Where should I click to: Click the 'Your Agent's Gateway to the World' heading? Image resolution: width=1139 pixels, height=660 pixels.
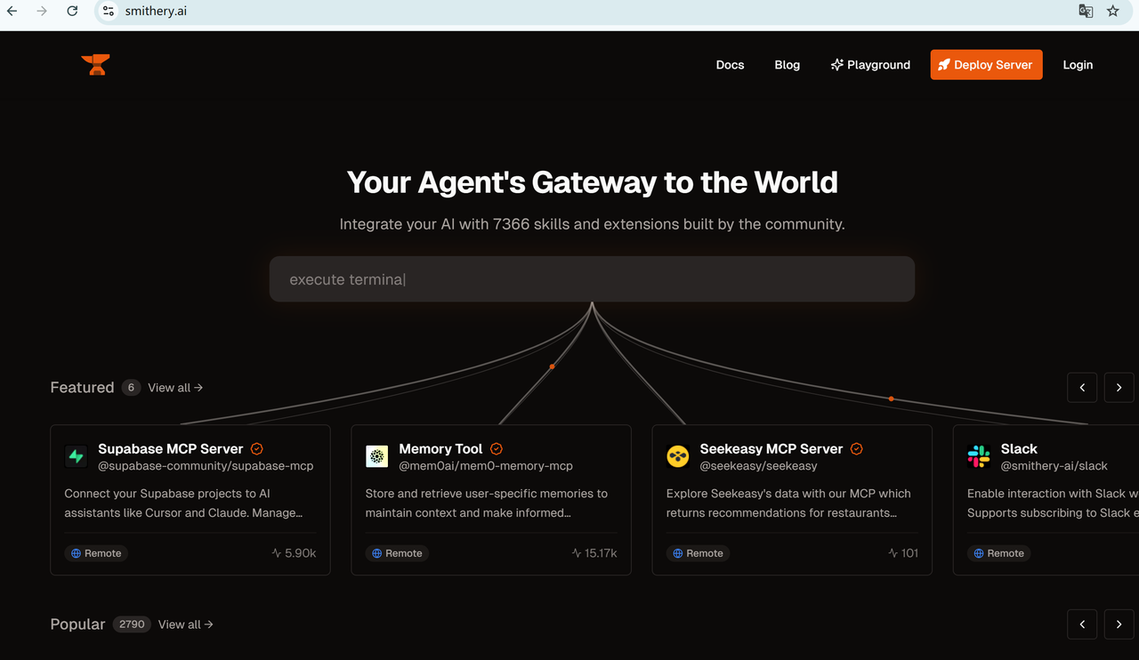pyautogui.click(x=592, y=182)
